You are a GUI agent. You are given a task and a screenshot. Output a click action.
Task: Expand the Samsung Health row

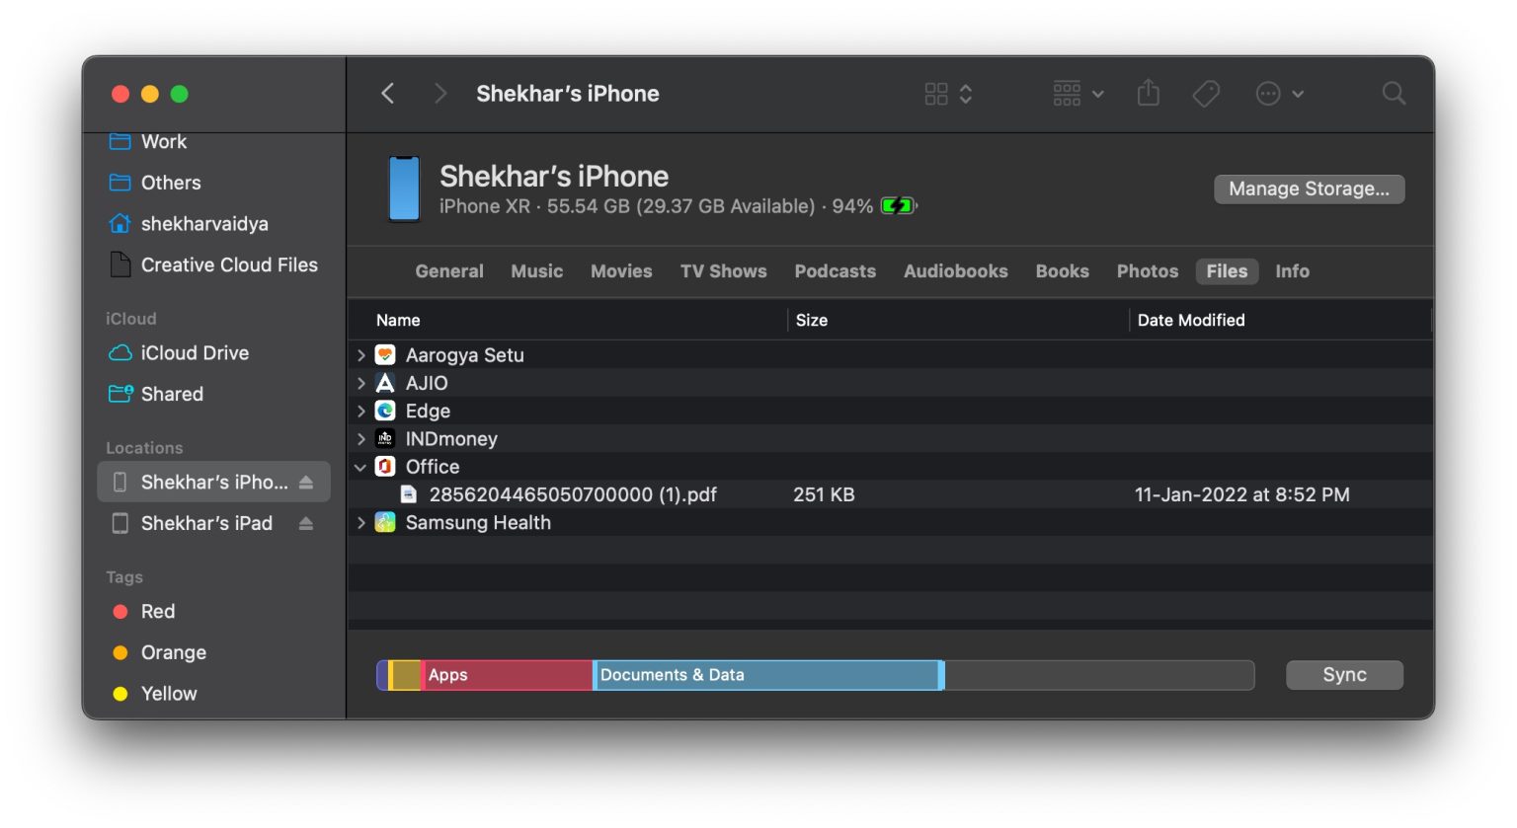coord(361,523)
